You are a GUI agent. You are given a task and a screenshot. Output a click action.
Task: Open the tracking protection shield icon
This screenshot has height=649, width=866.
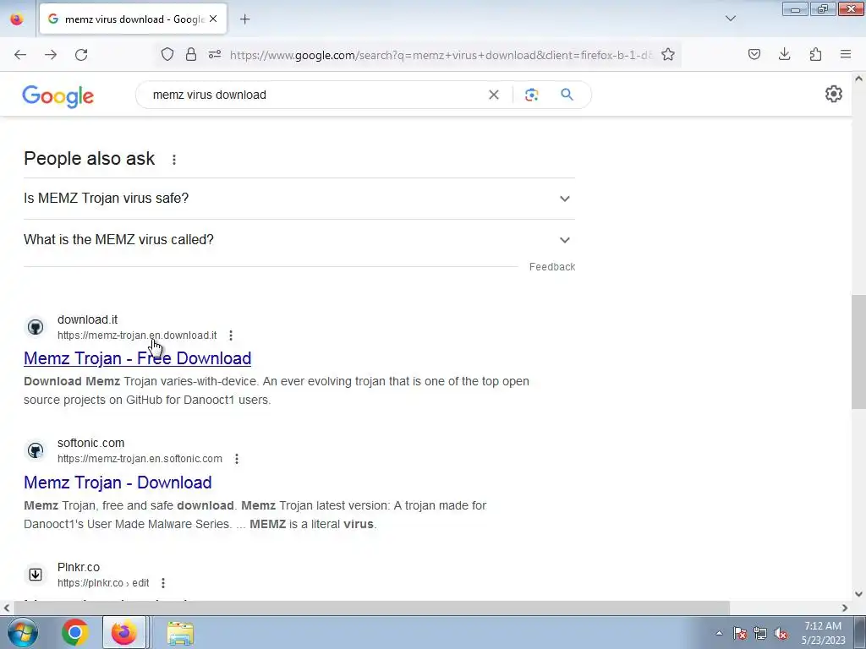coord(167,55)
